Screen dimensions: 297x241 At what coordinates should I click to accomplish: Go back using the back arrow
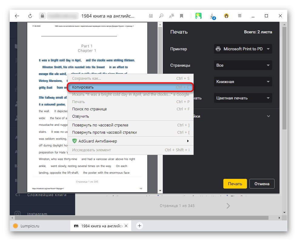[x=17, y=16]
